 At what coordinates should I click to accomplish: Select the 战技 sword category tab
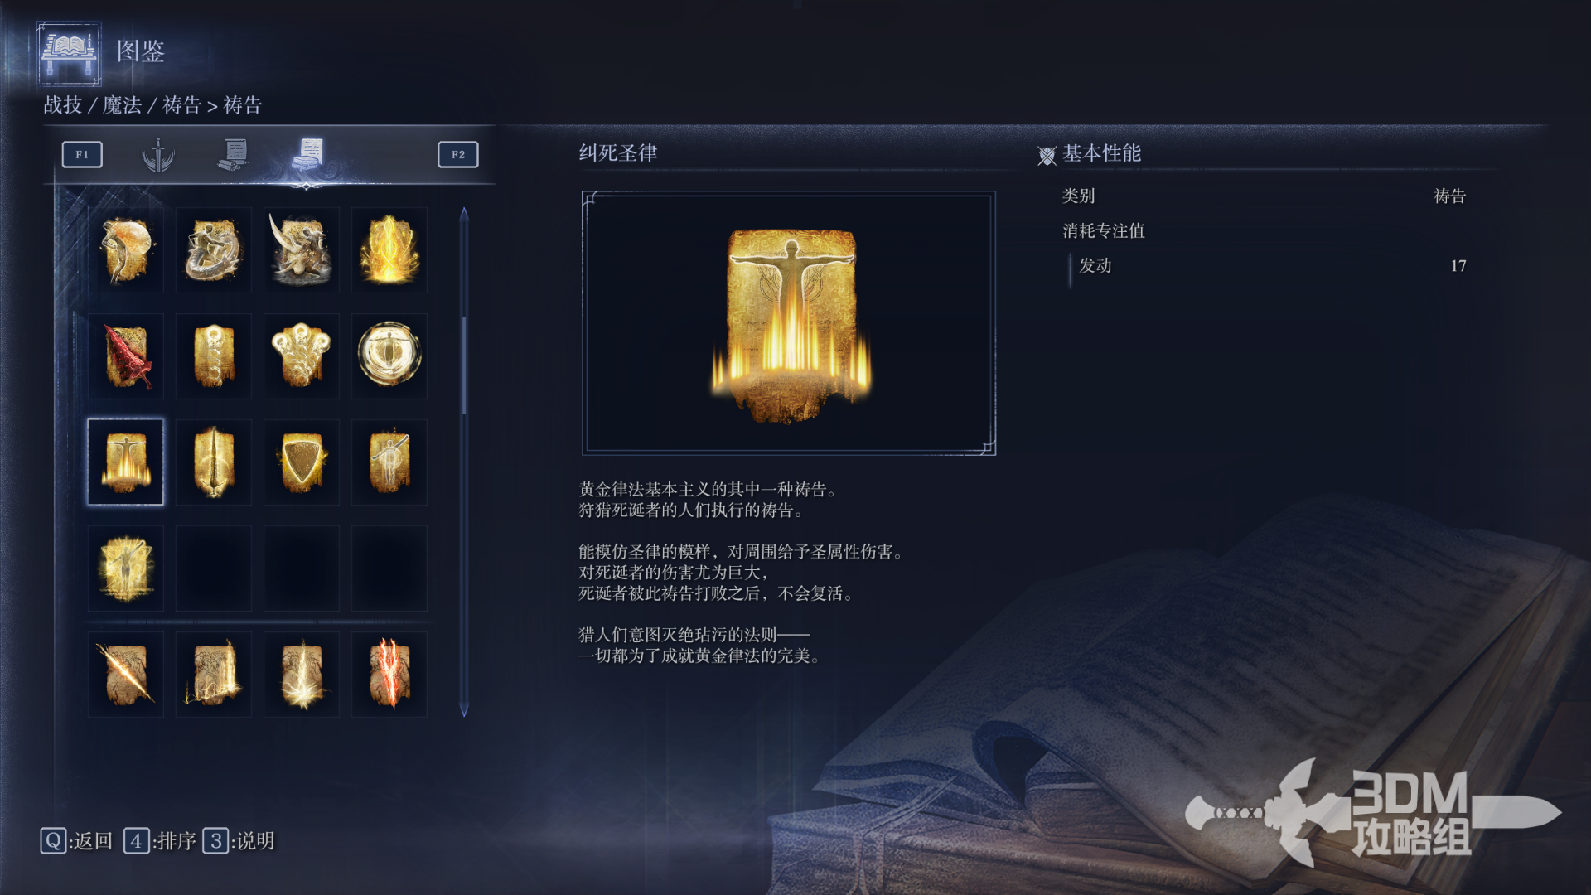[x=158, y=155]
